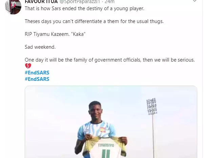Click the TIYAMIYU name on the jersey
204x158 pixels.
click(106, 145)
